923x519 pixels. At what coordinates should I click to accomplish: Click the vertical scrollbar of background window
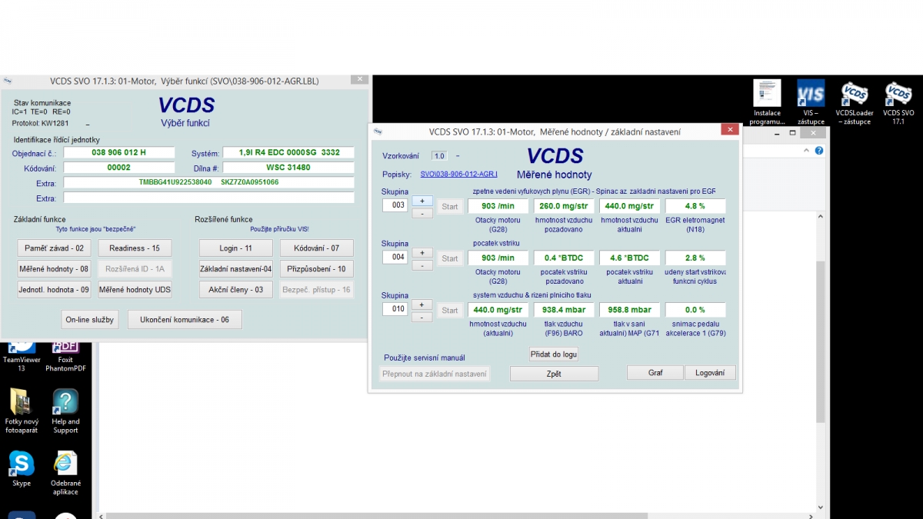(820, 338)
